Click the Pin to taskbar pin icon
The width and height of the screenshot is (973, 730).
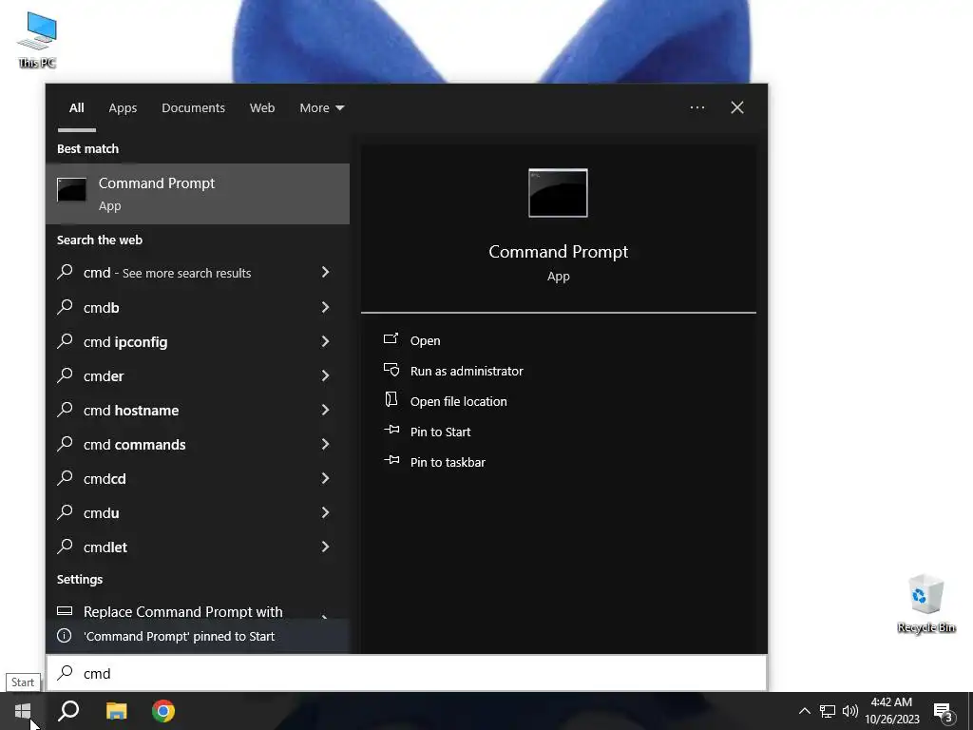tap(391, 460)
